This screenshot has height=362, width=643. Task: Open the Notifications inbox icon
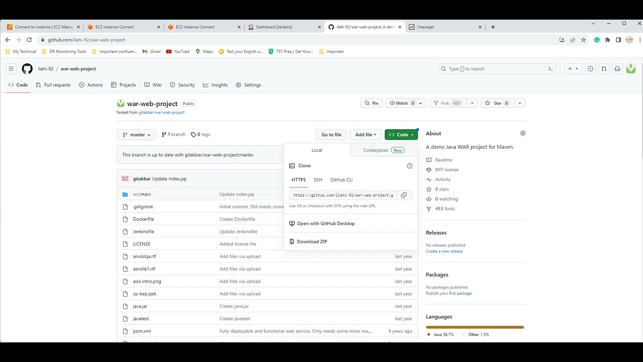[617, 69]
